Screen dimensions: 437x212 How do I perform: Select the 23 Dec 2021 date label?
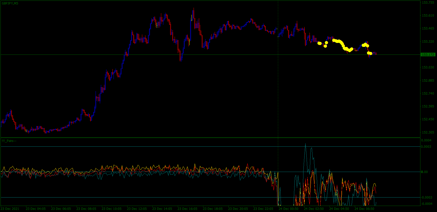click(x=10, y=209)
